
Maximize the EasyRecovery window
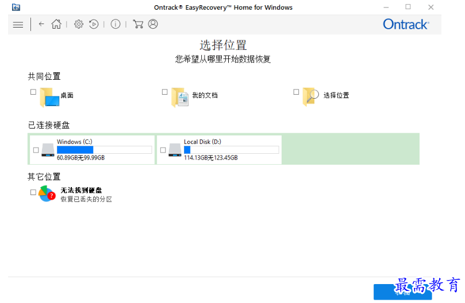408,7
